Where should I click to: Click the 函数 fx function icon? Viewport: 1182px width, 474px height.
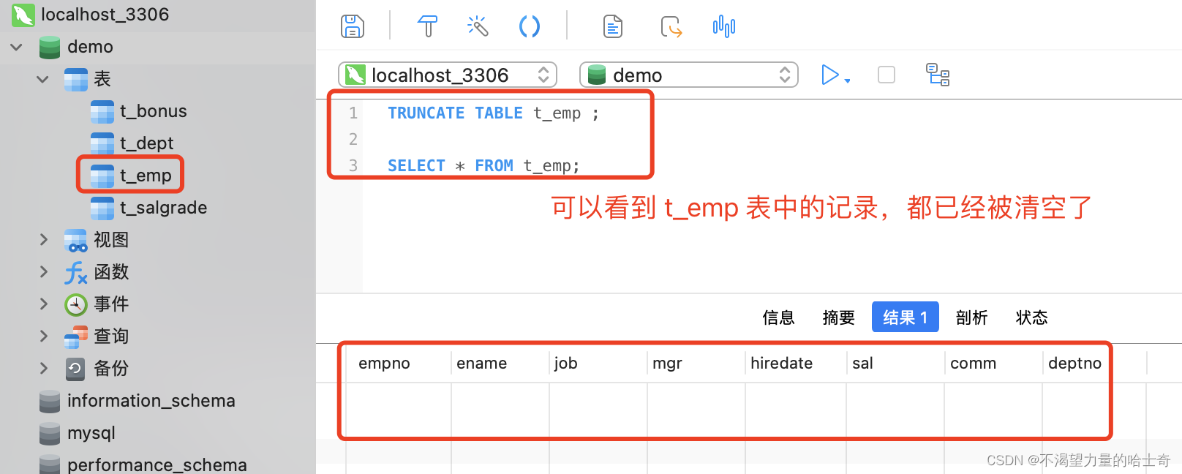point(76,272)
